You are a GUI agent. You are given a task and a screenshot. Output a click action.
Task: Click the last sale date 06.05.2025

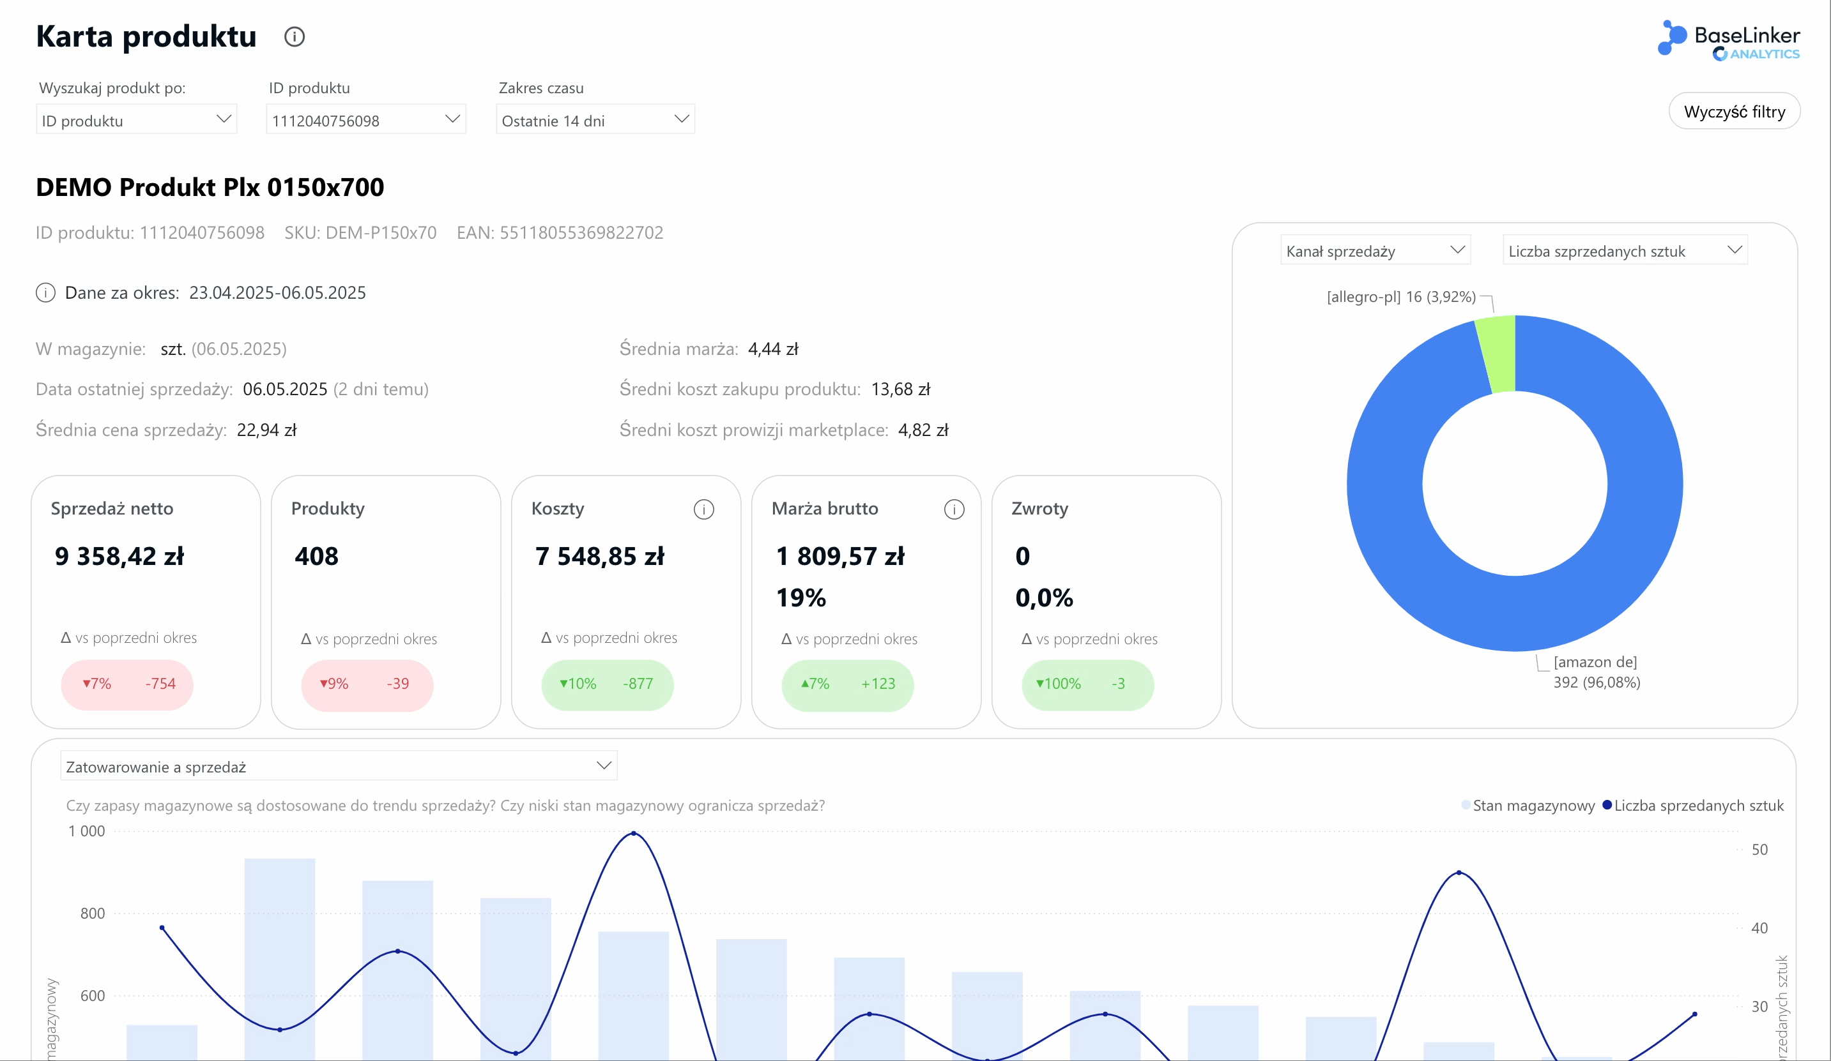[x=285, y=389]
